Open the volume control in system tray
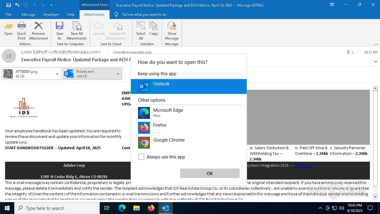 [341, 208]
